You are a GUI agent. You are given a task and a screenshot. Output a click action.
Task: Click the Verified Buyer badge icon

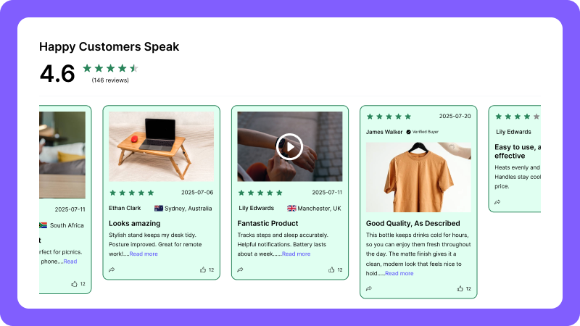[x=409, y=132]
